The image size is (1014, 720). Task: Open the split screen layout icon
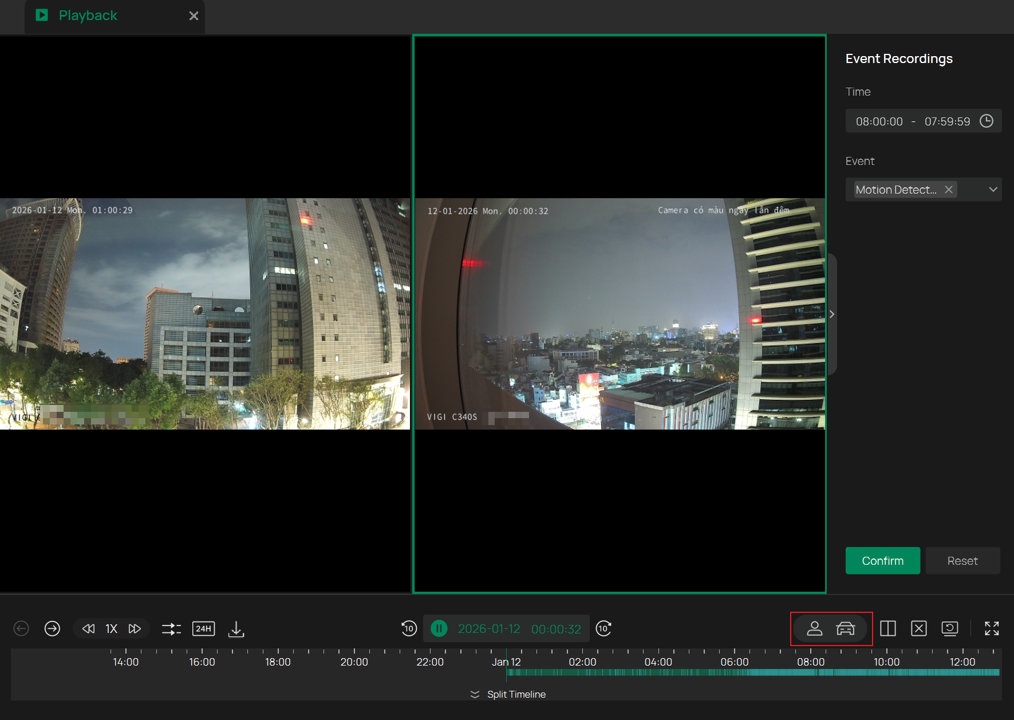[887, 629]
